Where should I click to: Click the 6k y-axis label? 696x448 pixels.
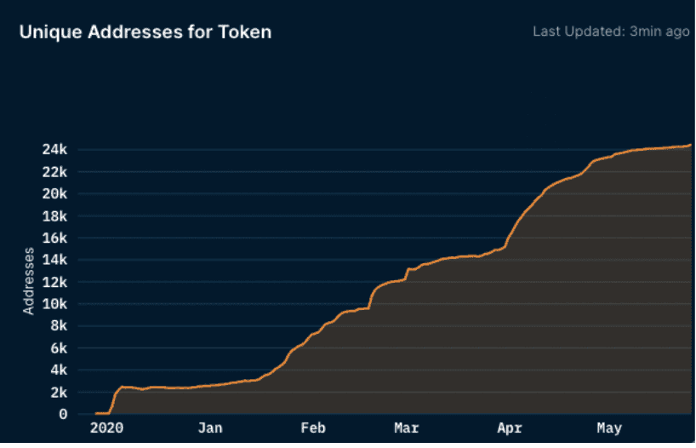[59, 348]
